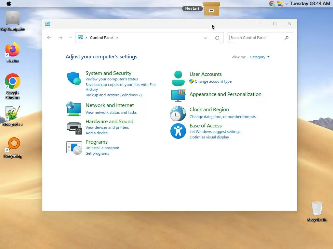333x249 pixels.
Task: Expand the chevron after Control Panel breadcrumb
Action: (x=117, y=38)
